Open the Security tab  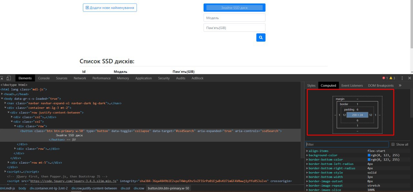pos(164,78)
